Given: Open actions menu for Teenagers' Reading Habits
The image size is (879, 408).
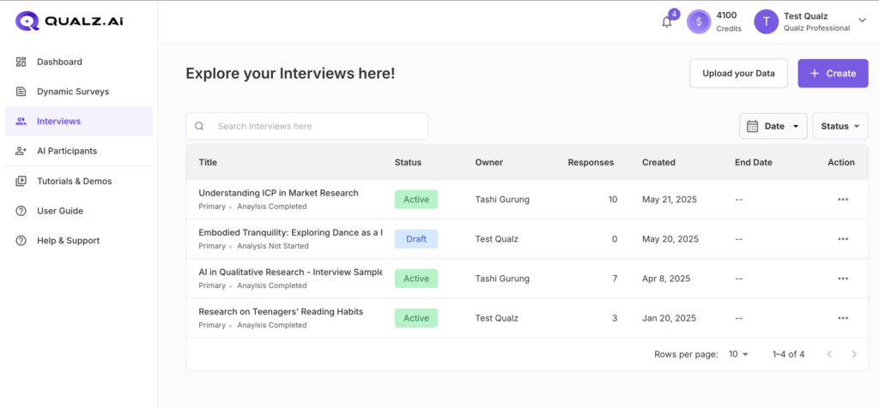Looking at the screenshot, I should pyautogui.click(x=842, y=318).
